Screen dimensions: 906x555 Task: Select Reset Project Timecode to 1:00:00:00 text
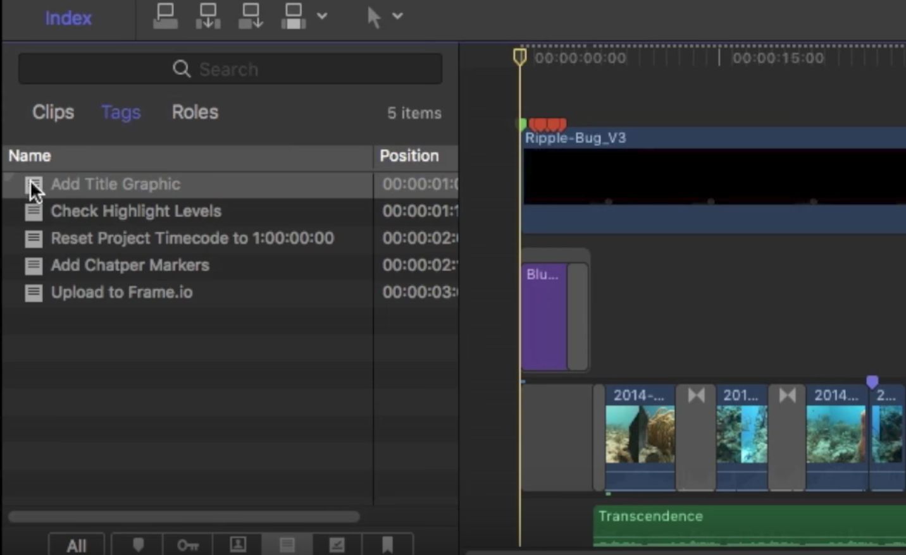192,238
